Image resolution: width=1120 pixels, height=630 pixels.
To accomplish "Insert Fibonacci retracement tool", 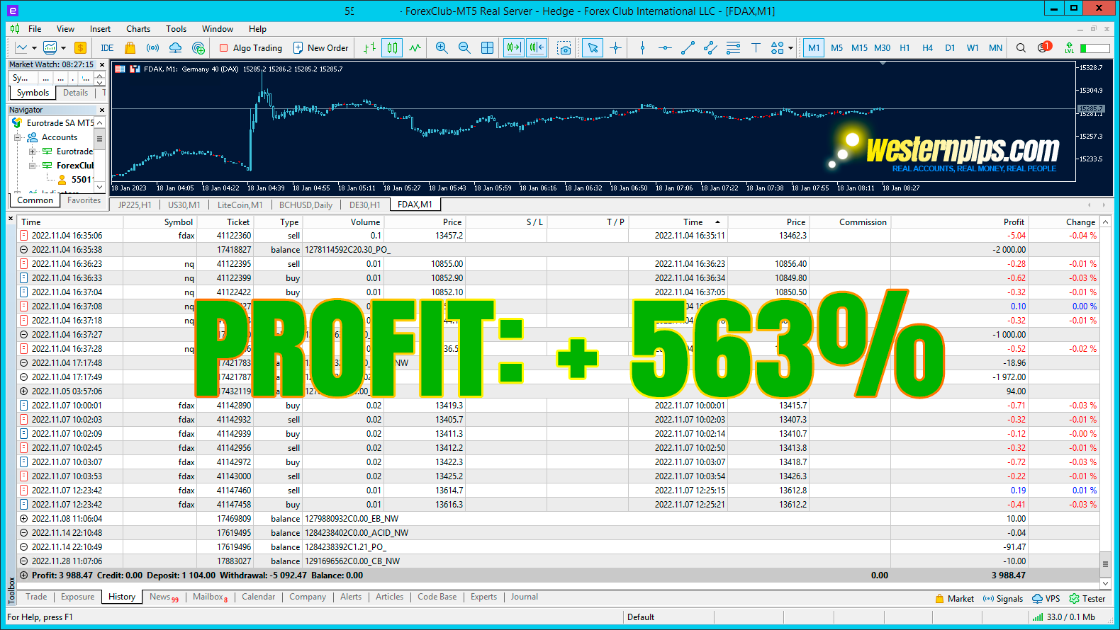I will 733,48.
